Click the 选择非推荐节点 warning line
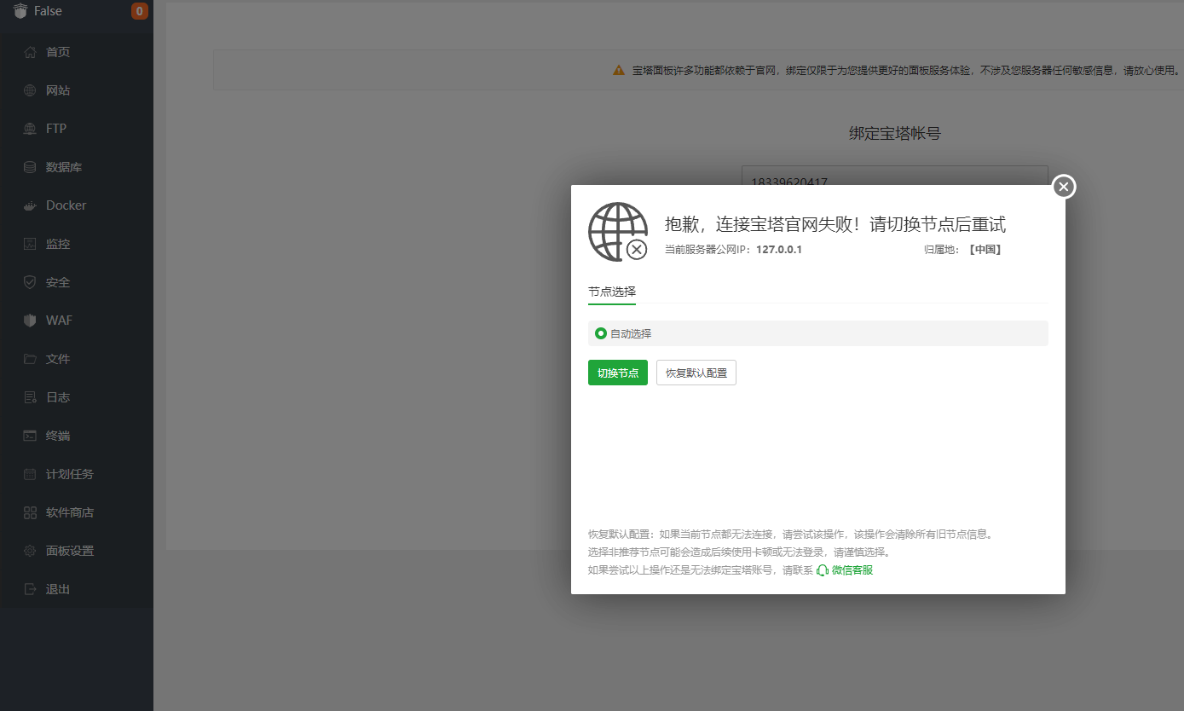 739,552
